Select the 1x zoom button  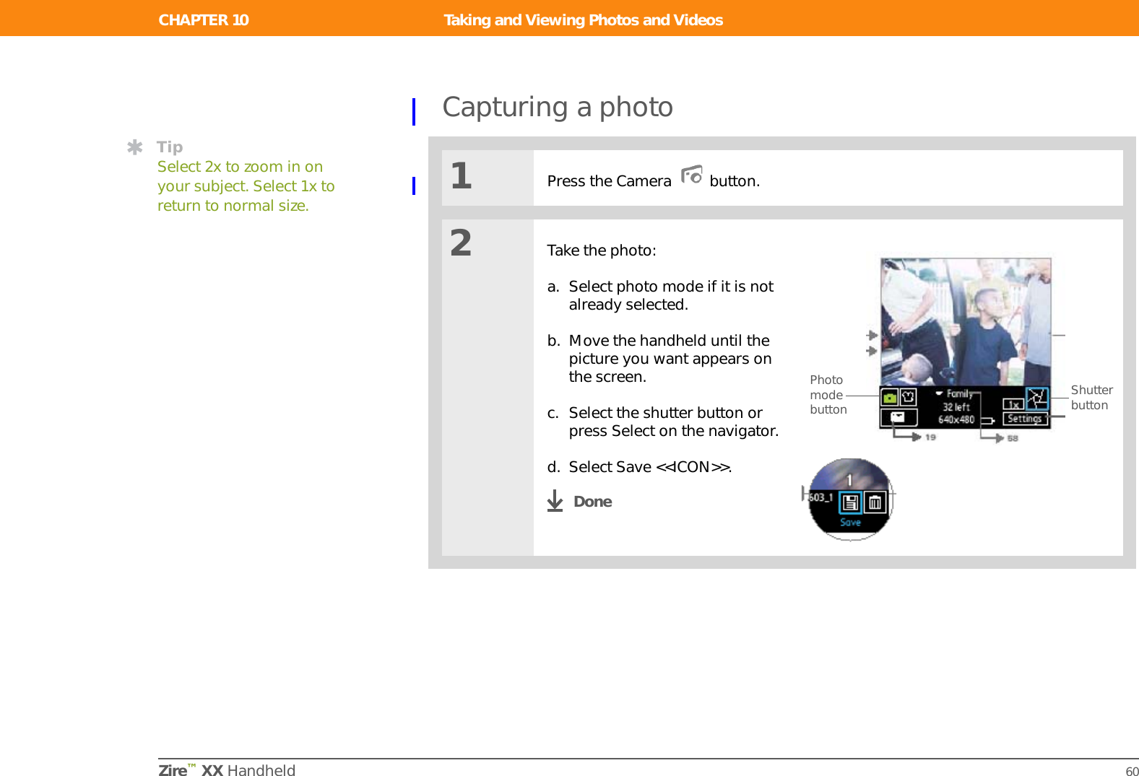pos(1014,404)
